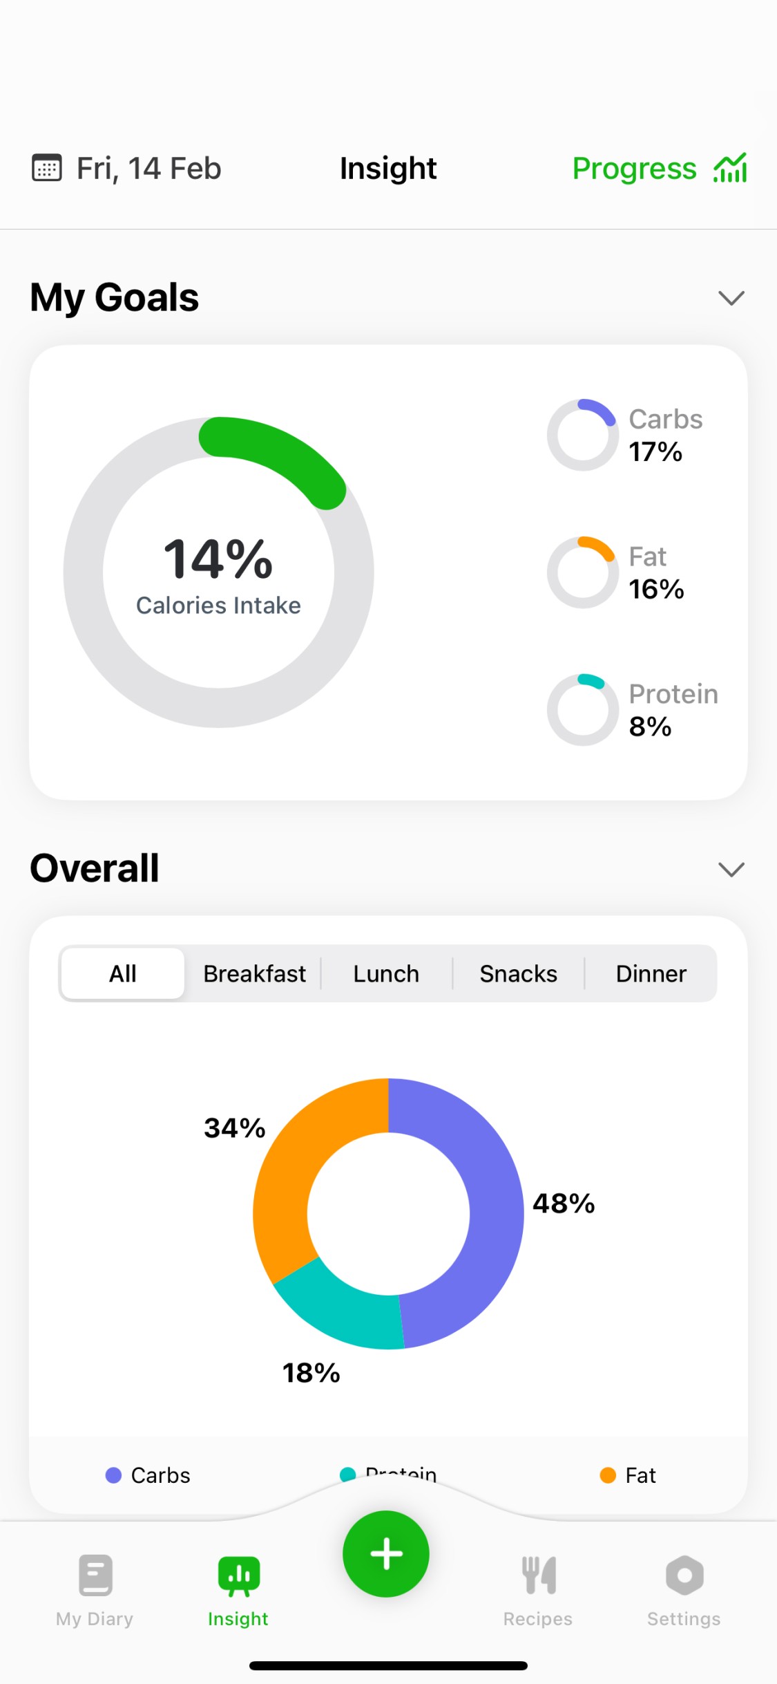Open the calendar date picker icon
The height and width of the screenshot is (1684, 777).
pos(46,168)
